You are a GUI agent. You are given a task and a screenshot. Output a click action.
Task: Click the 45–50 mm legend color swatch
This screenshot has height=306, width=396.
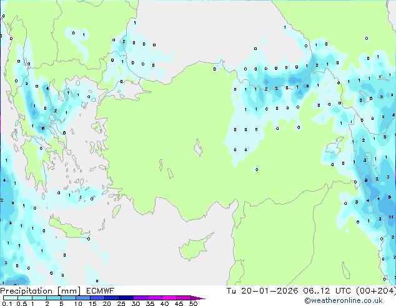[x=184, y=298]
